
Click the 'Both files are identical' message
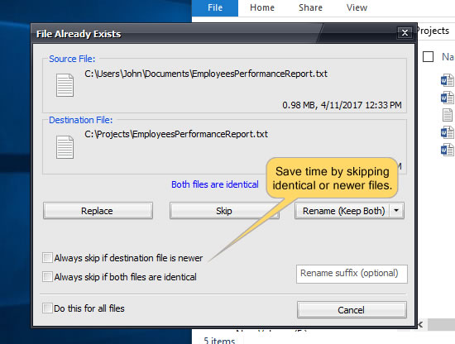point(215,184)
